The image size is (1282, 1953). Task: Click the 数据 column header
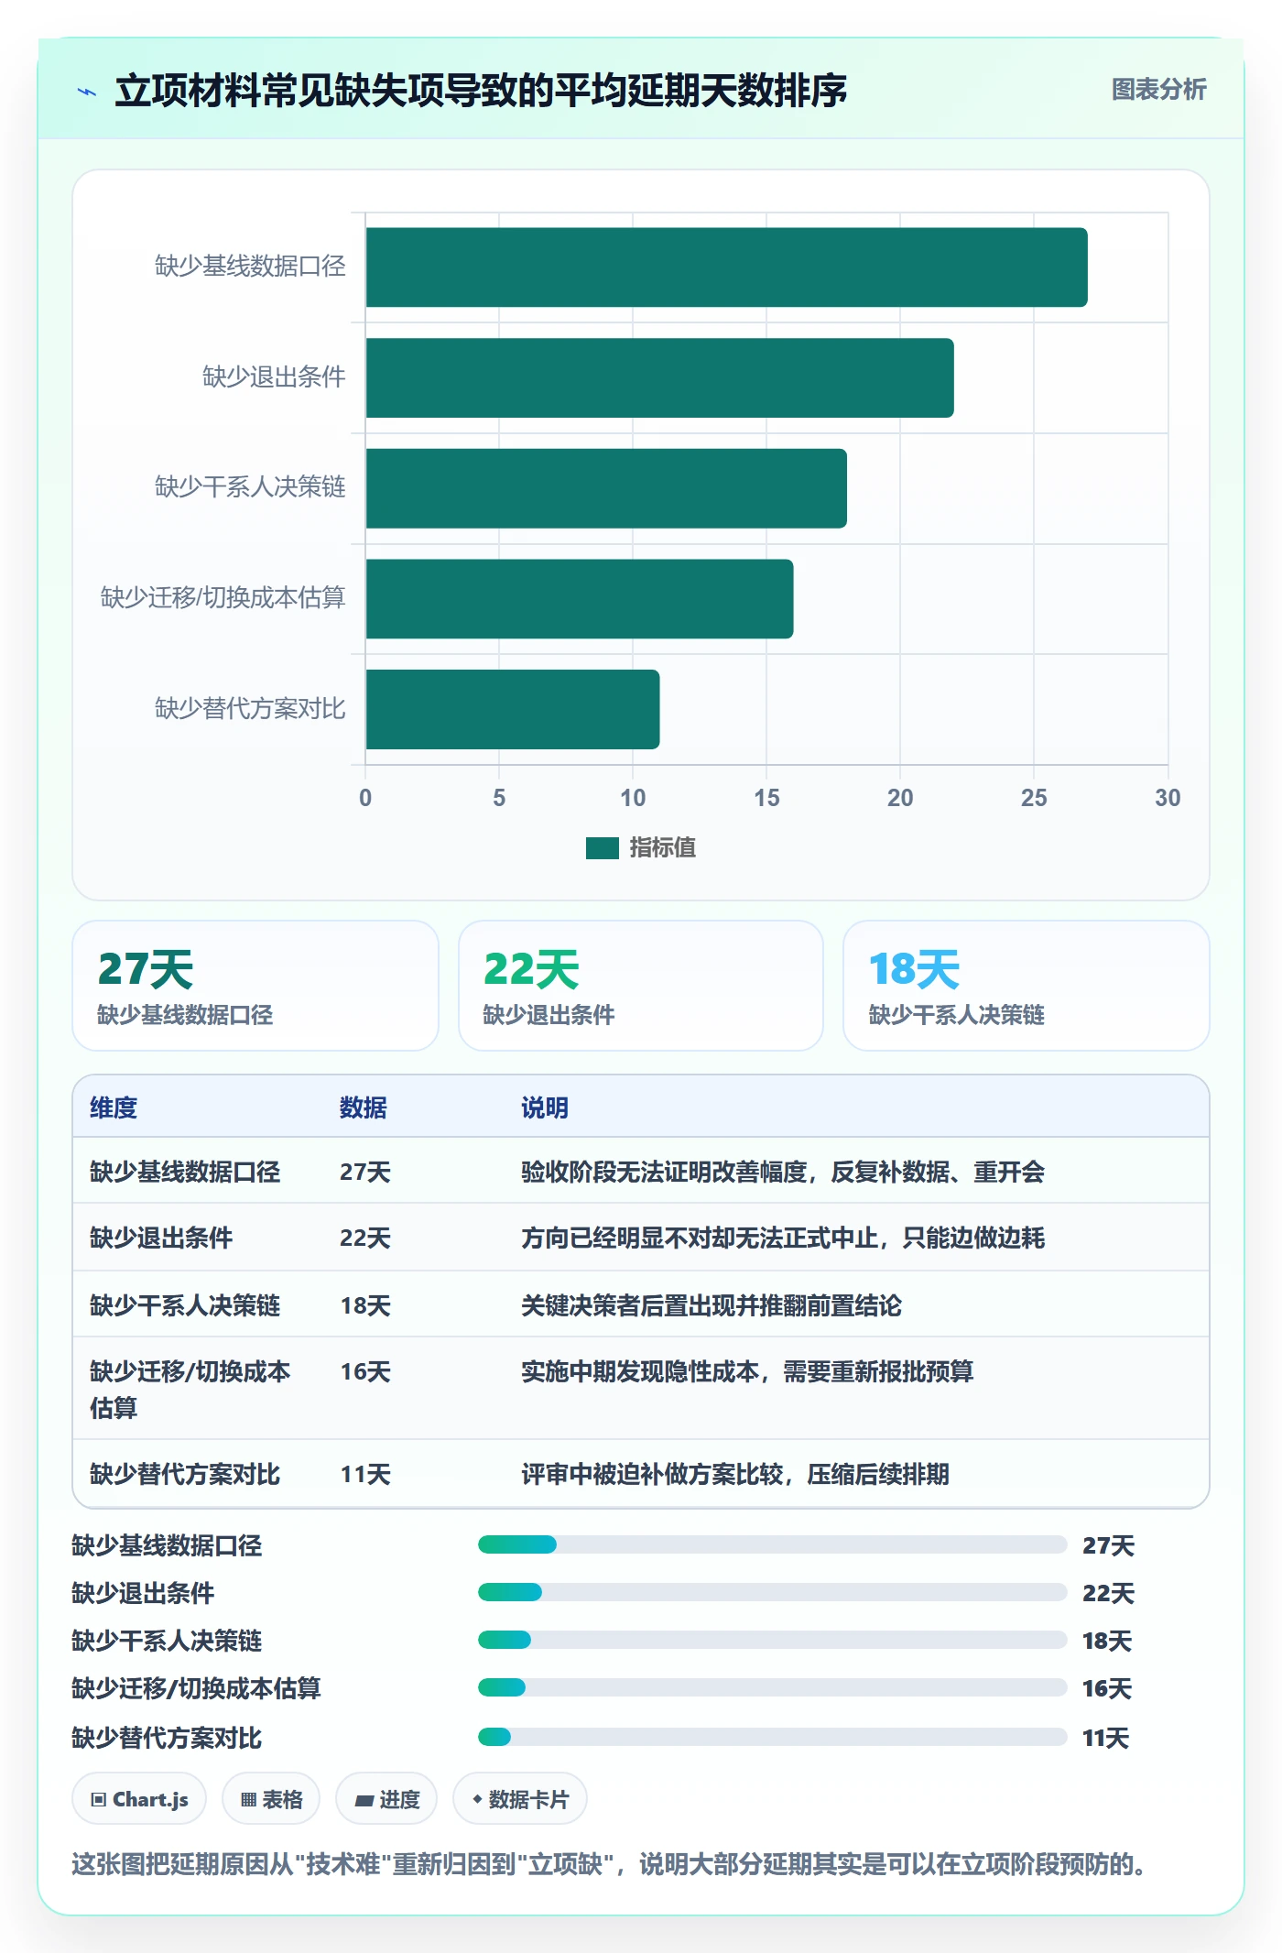364,1107
